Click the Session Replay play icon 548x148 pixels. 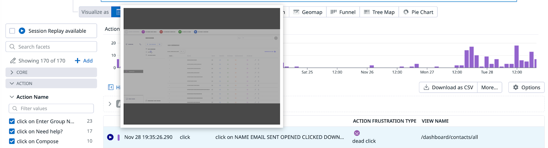(x=22, y=31)
